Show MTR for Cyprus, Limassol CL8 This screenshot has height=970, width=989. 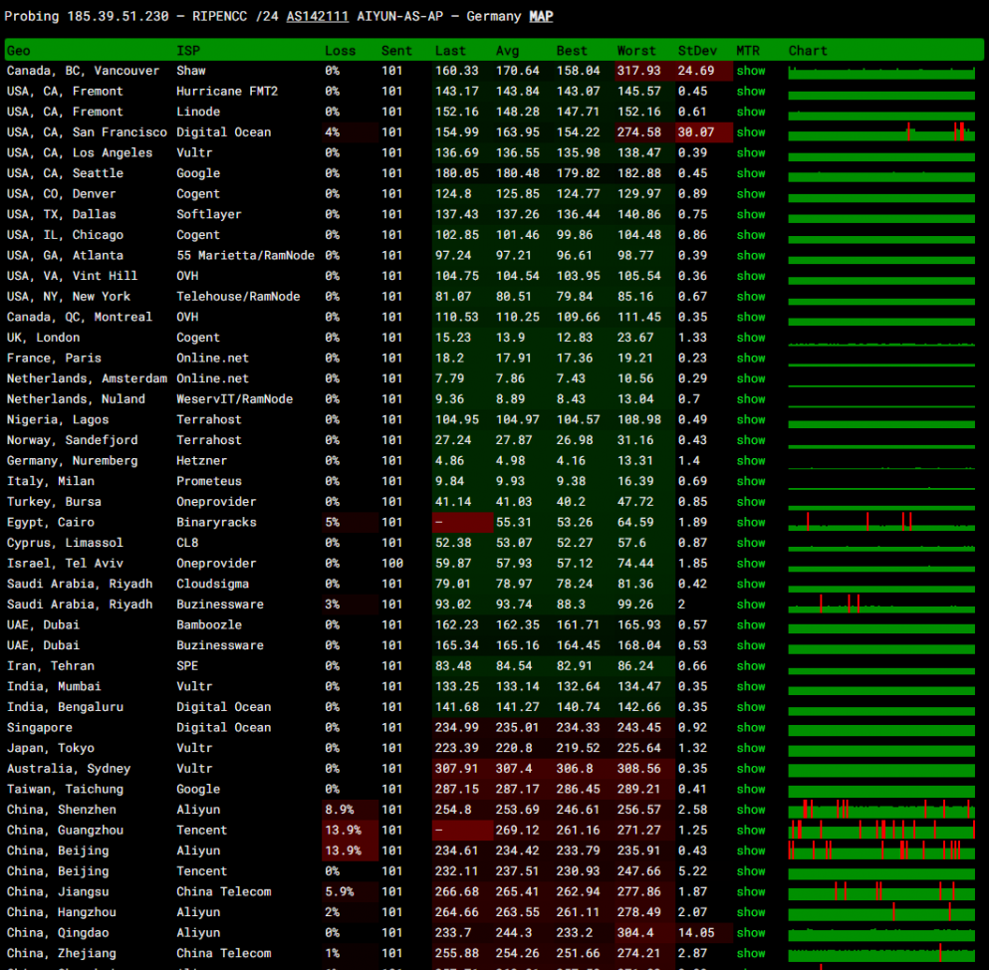751,543
